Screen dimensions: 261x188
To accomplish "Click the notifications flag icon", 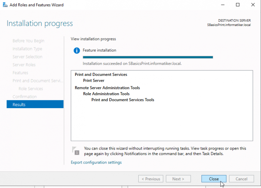I will [76, 151].
